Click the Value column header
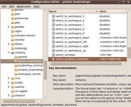The height and width of the screenshot is (107, 131). pos(113,11)
